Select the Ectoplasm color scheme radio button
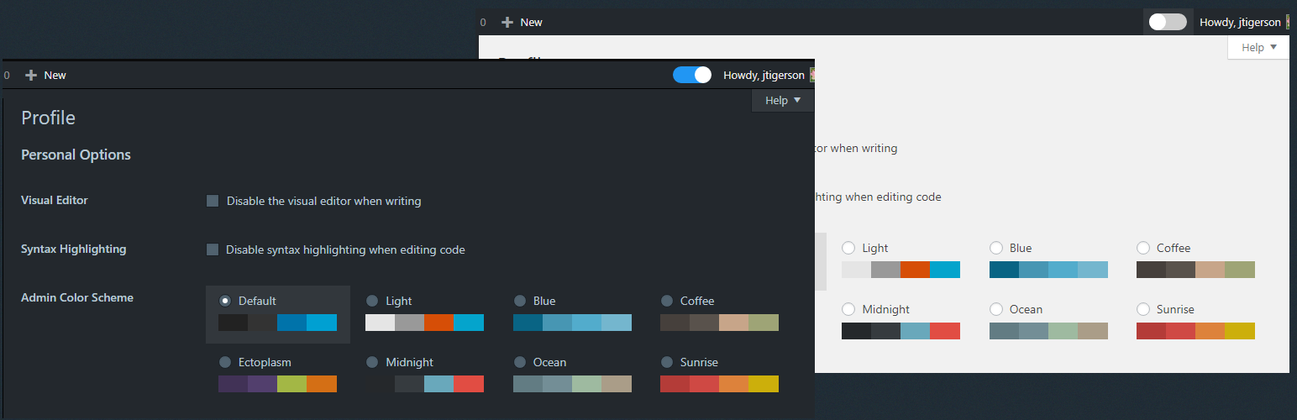1297x420 pixels. [x=225, y=362]
